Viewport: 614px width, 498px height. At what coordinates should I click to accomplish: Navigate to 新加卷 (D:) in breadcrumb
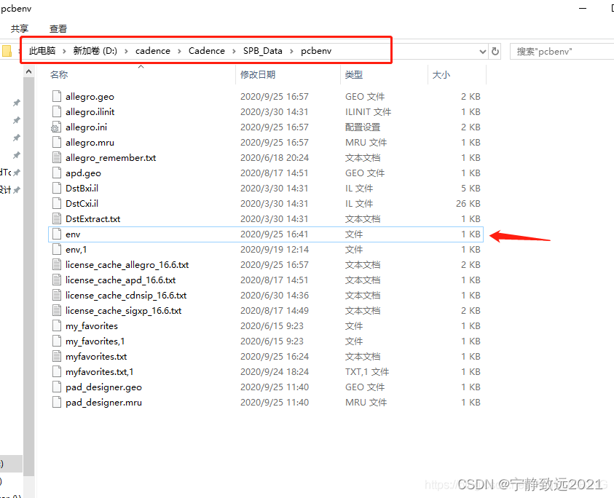coord(95,51)
